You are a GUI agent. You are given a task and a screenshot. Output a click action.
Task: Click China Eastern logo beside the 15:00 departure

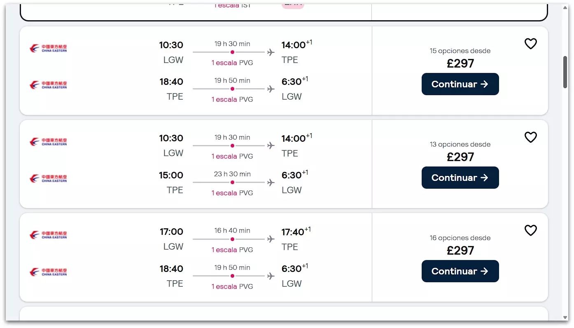coord(48,178)
